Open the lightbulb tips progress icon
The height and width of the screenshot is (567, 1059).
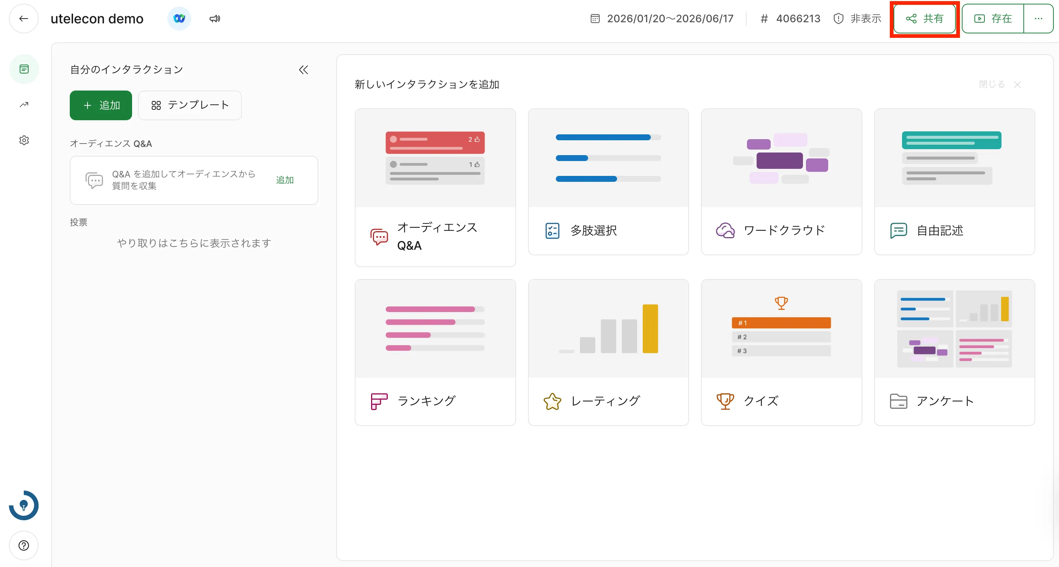[24, 505]
